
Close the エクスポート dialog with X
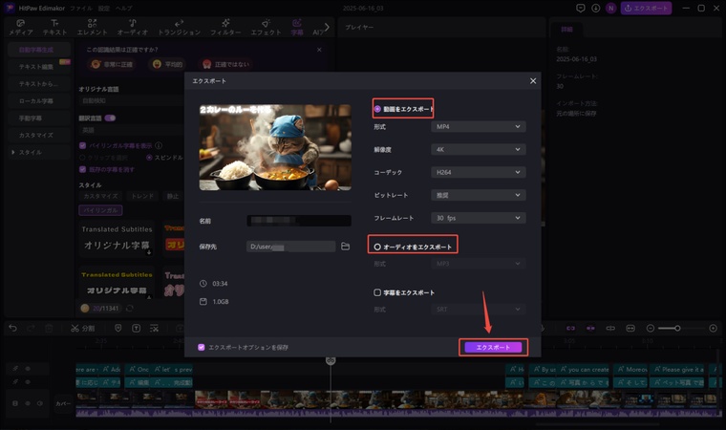pos(533,81)
